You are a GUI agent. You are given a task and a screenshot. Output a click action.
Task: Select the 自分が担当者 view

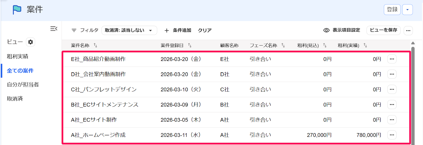point(23,84)
